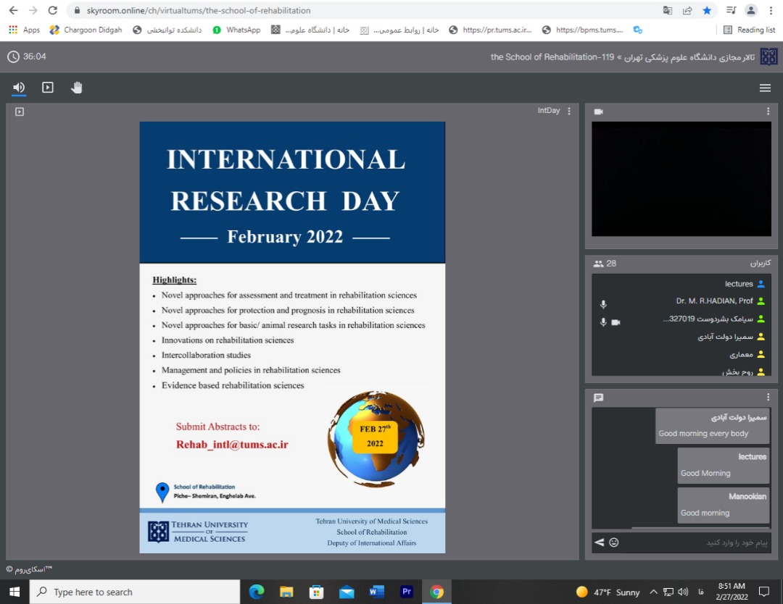Click the microphone icon beside Dr. M. R.HADIAN
The width and height of the screenshot is (783, 604).
tap(603, 304)
